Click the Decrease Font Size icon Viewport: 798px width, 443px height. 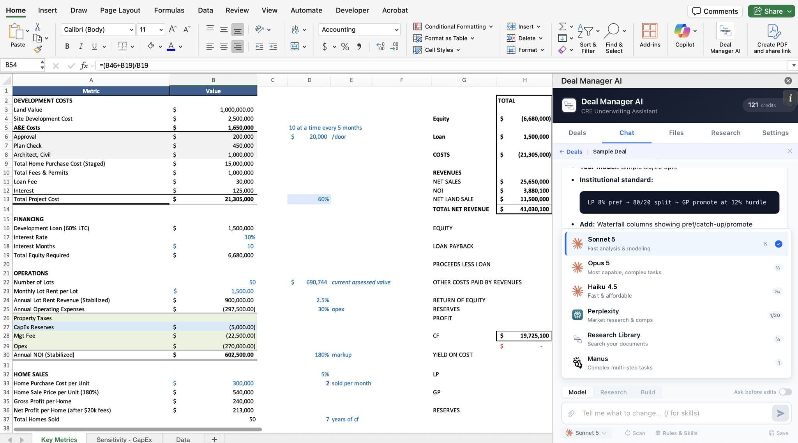187,29
